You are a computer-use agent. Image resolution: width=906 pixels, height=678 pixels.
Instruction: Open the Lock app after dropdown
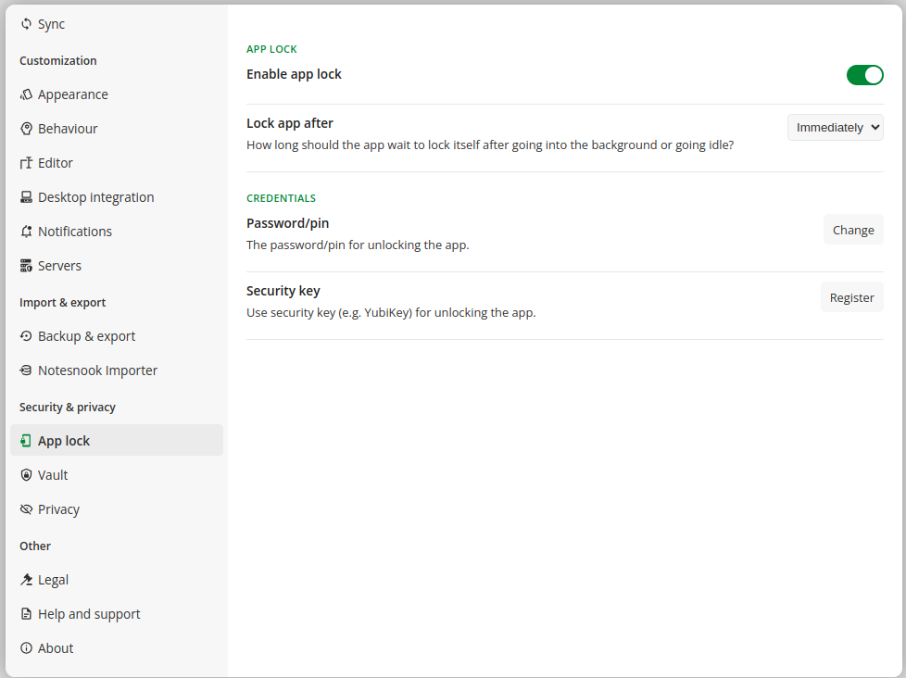click(x=835, y=128)
